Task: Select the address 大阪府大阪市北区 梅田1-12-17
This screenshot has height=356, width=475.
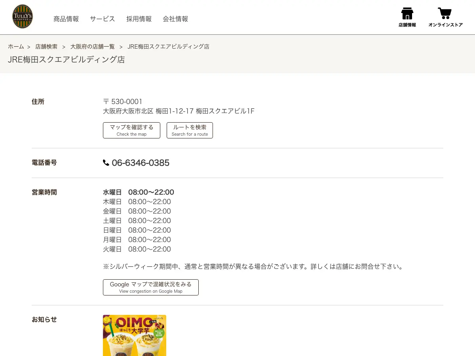Action: pyautogui.click(x=148, y=111)
